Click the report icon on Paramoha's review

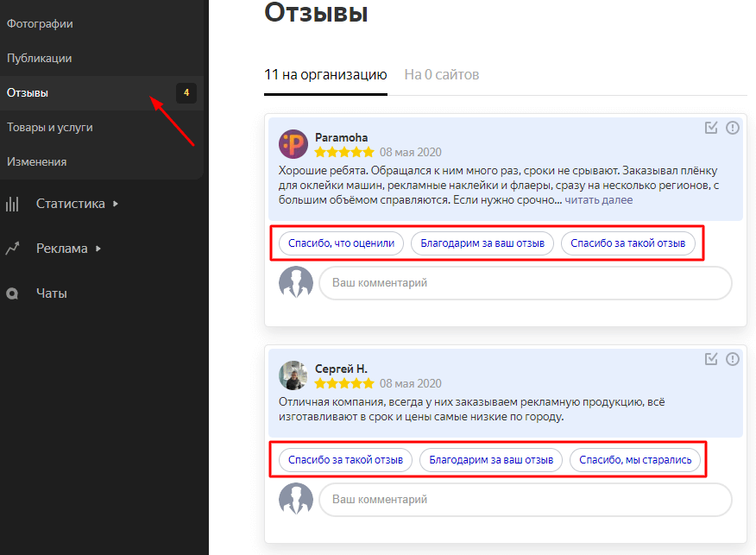pos(733,128)
